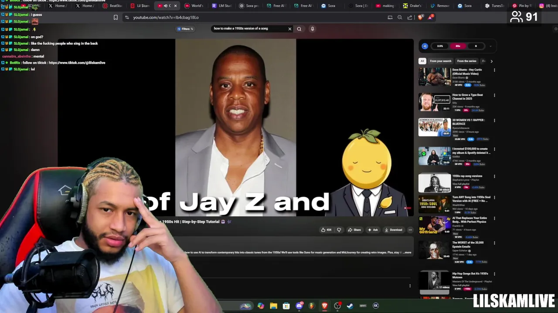Screen dimensions: 558x313
Task: Open the comments section three-dot menu
Action: click(410, 286)
